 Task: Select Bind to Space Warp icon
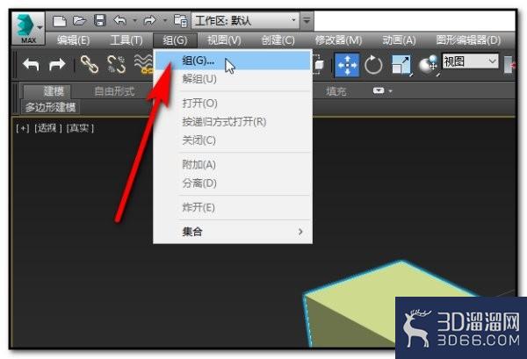coord(143,64)
